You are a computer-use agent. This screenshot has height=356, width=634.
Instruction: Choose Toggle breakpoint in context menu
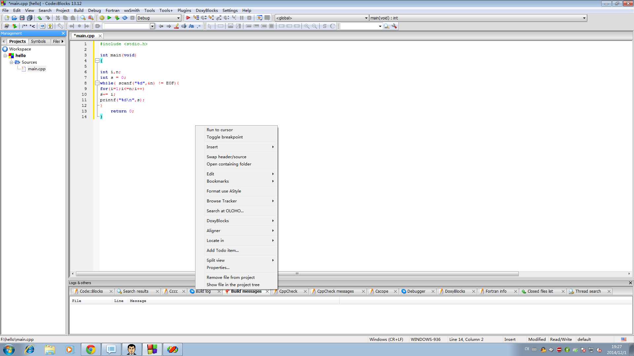coord(225,137)
